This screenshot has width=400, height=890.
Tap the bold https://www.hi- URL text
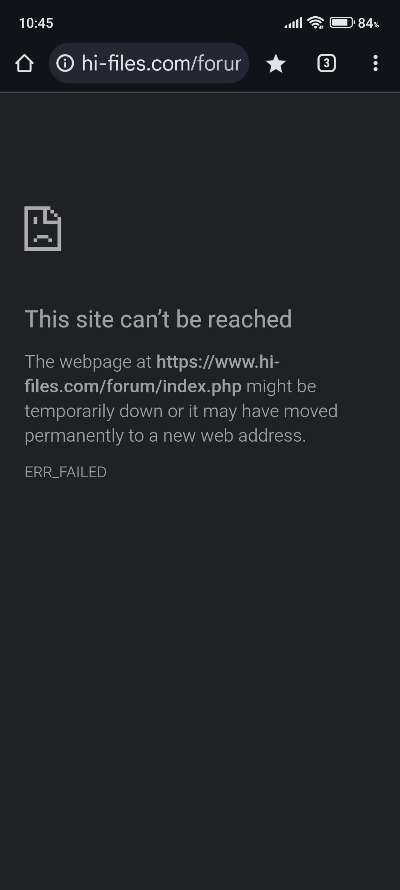(218, 362)
